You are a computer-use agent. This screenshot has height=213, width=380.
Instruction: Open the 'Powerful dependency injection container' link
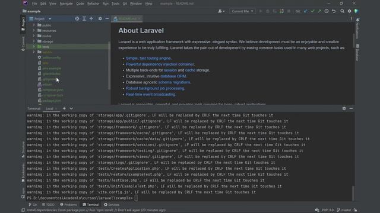(x=160, y=64)
